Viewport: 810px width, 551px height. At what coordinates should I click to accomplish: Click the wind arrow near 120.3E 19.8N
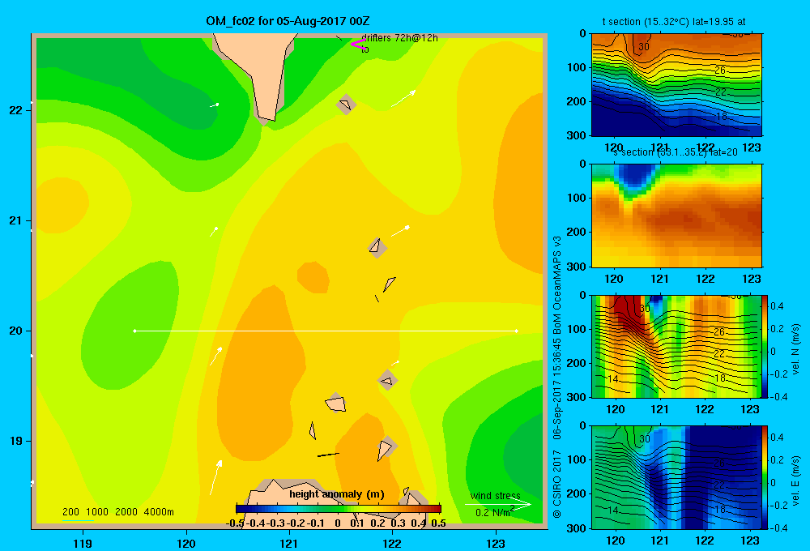(x=216, y=357)
